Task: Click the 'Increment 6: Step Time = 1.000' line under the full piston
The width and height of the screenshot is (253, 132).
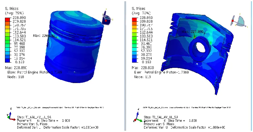Action: [x=44, y=121]
